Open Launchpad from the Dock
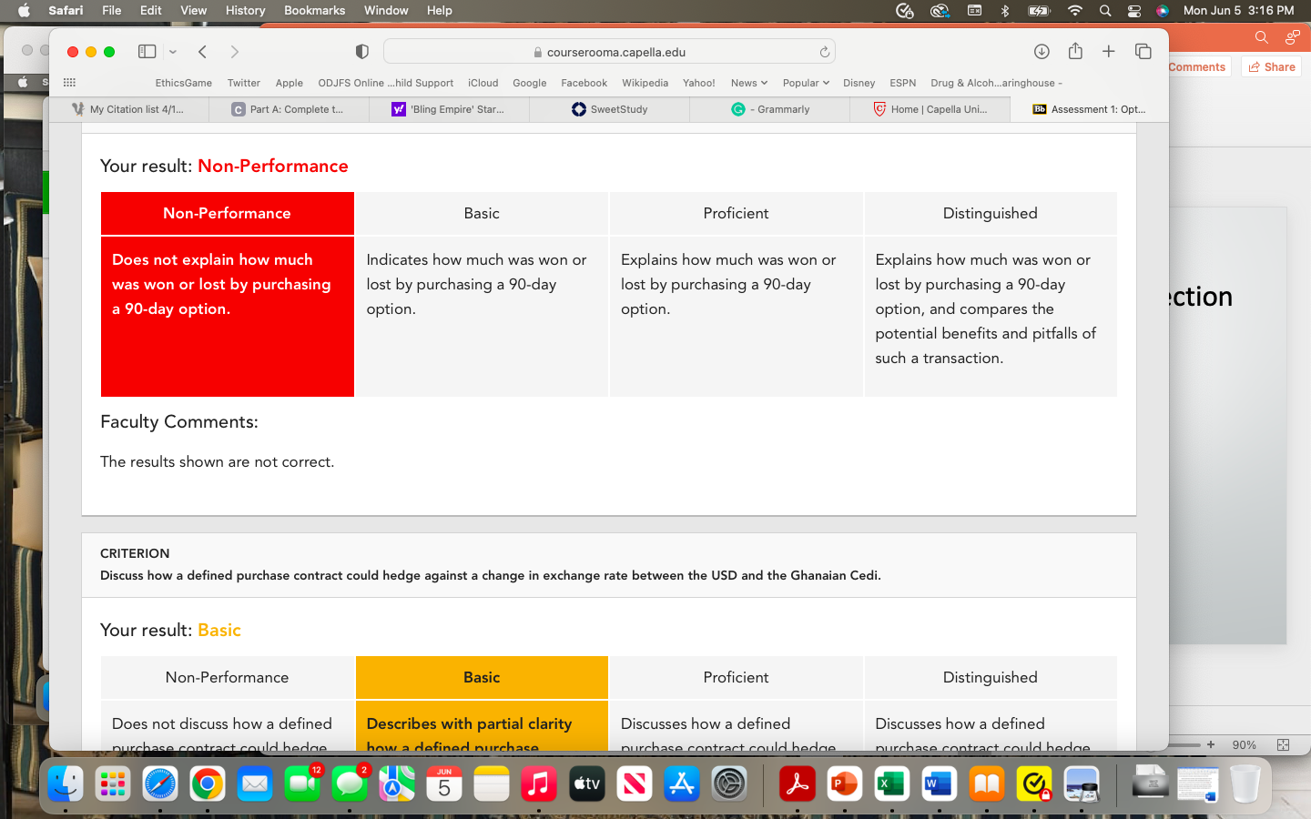Viewport: 1311px width, 819px height. tap(113, 784)
